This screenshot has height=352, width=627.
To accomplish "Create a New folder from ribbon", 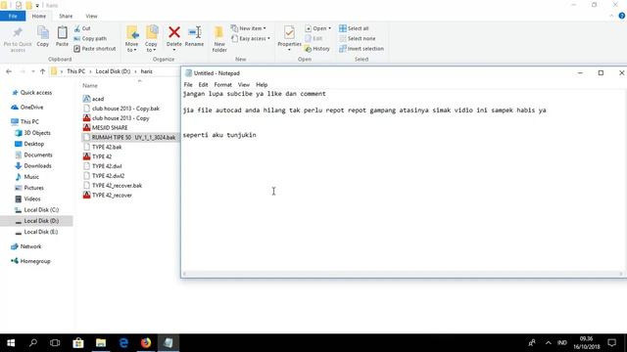I will pos(219,39).
